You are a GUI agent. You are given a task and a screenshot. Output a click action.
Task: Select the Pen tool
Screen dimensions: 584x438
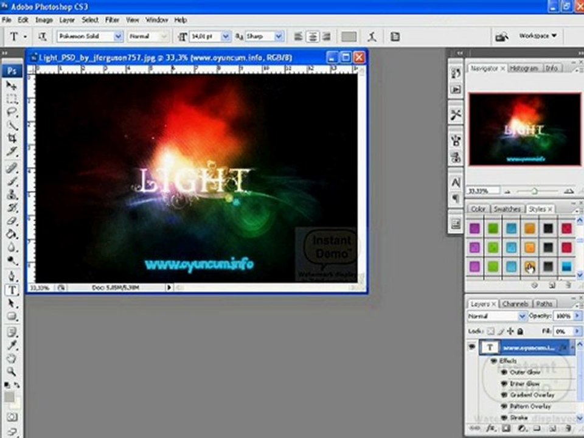click(x=12, y=276)
